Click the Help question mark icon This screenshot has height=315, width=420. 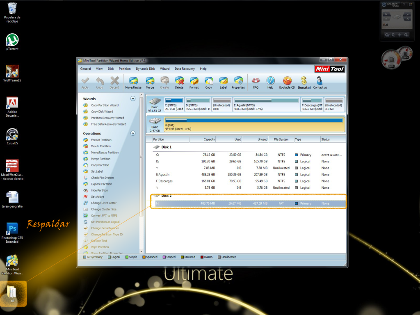coord(270,82)
